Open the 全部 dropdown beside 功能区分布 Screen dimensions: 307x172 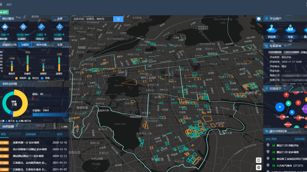[x=59, y=44]
